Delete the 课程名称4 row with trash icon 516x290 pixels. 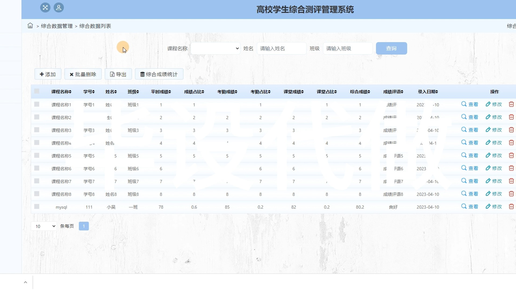[x=511, y=143]
